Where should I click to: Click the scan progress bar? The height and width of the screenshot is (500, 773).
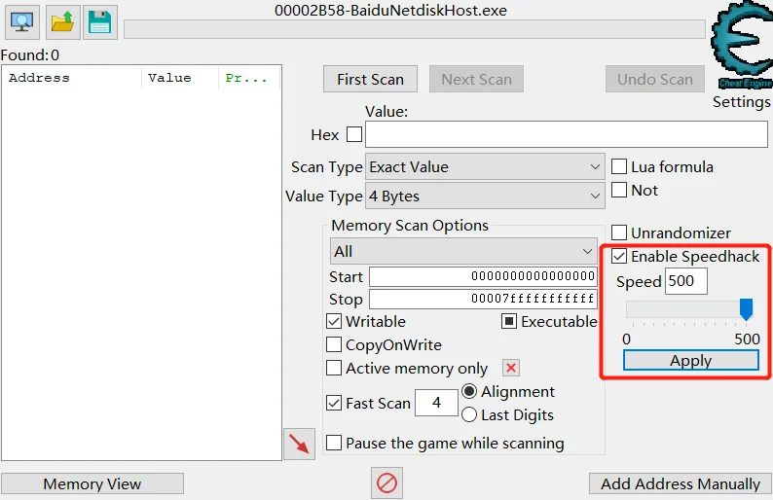[x=415, y=29]
